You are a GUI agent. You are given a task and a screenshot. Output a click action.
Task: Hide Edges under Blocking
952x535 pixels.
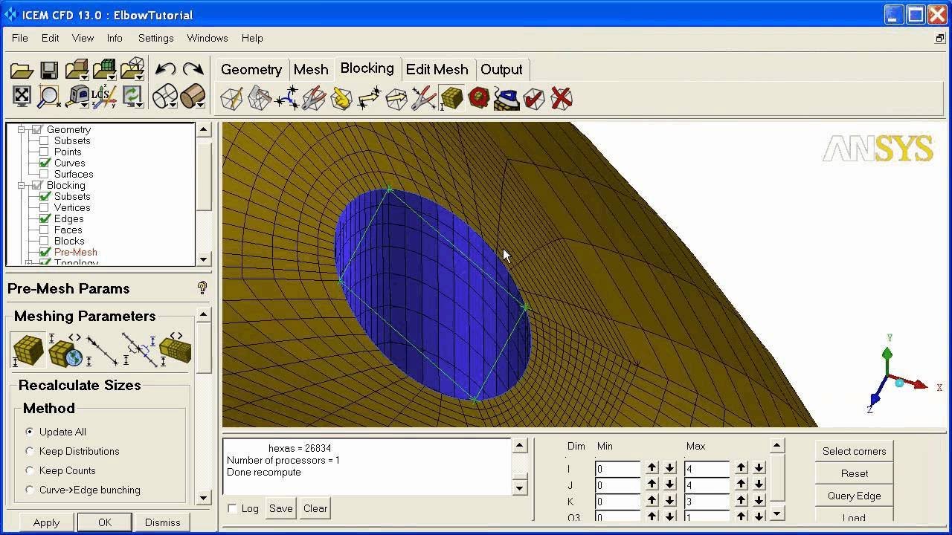(44, 218)
